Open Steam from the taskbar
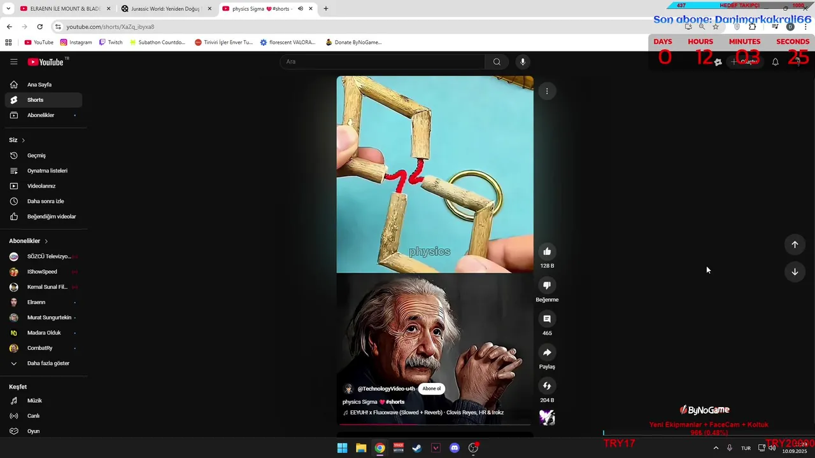 pyautogui.click(x=417, y=448)
